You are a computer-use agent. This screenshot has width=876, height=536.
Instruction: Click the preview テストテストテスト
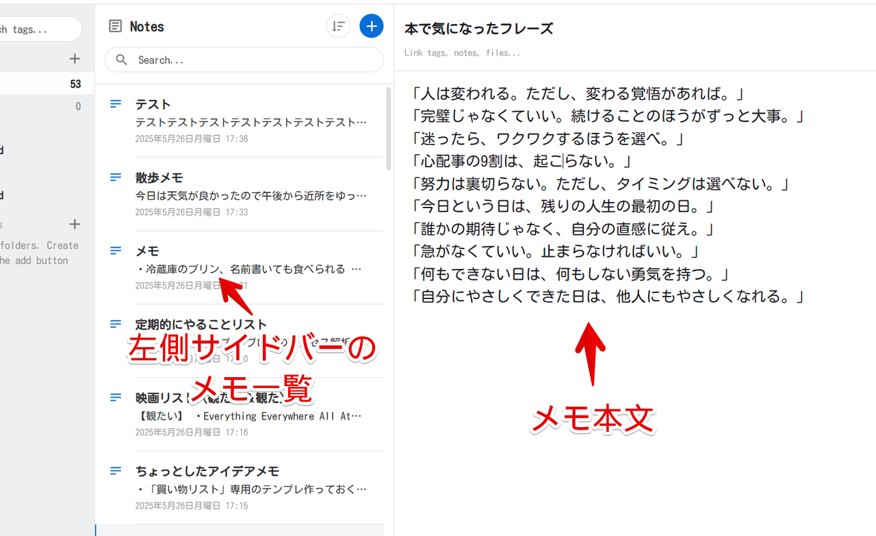pos(251,122)
